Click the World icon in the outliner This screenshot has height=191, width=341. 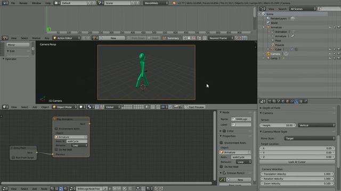269,23
